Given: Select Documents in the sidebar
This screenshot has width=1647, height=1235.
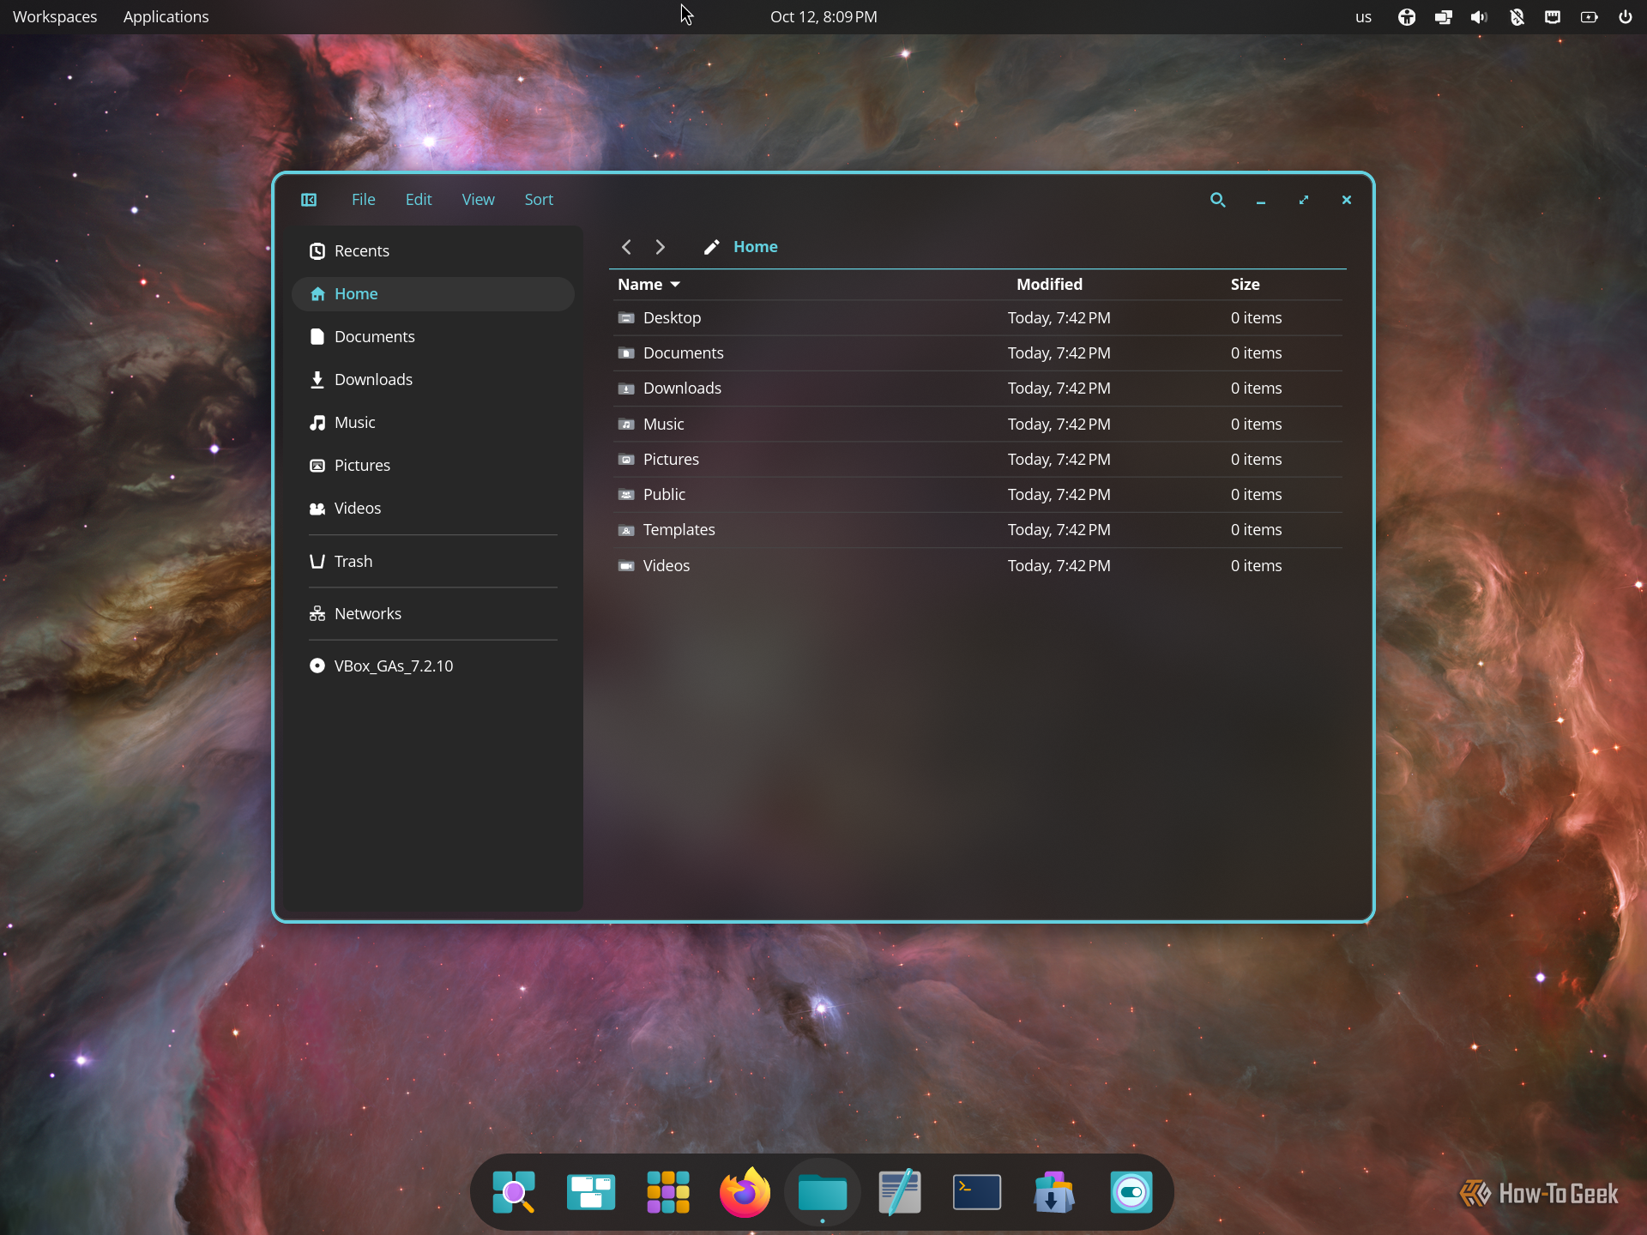Looking at the screenshot, I should point(433,337).
